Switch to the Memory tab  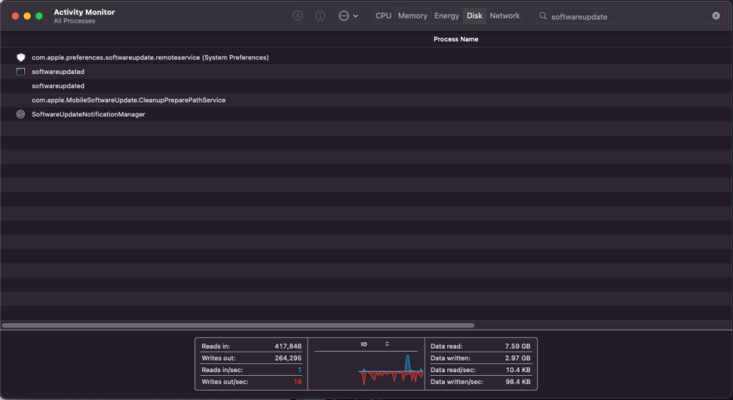[412, 16]
